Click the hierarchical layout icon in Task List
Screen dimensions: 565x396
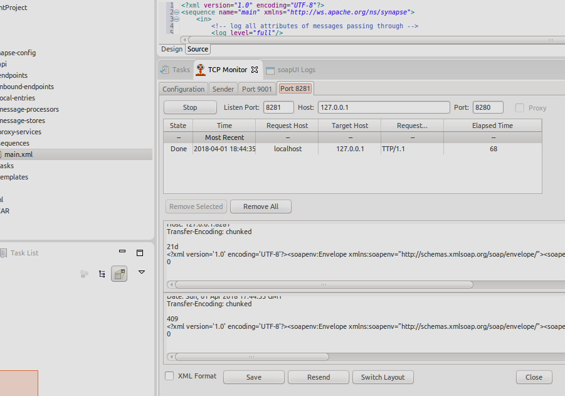(x=102, y=274)
